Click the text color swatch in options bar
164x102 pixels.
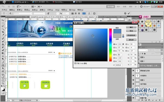coord(84,13)
